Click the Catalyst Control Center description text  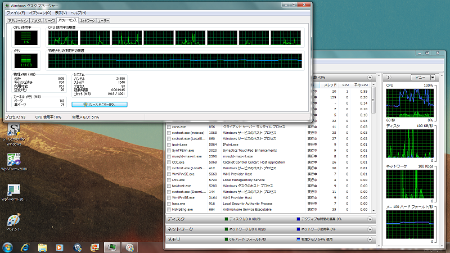[254, 162]
